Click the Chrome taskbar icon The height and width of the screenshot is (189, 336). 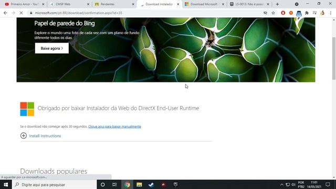[x=127, y=184]
